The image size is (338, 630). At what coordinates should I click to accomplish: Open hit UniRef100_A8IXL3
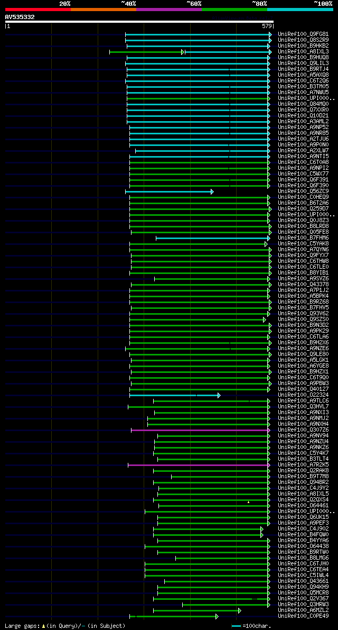click(x=303, y=51)
